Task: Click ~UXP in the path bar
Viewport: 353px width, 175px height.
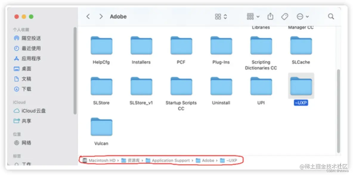Action: point(229,160)
